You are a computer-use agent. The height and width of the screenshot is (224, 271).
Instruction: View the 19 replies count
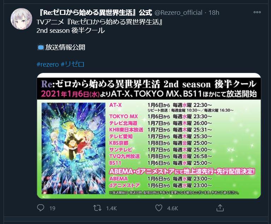point(52,208)
